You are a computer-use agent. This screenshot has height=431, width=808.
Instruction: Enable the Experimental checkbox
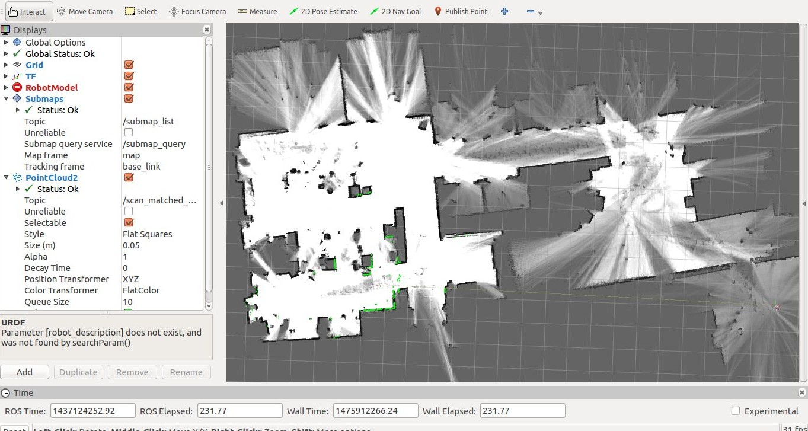coord(736,411)
